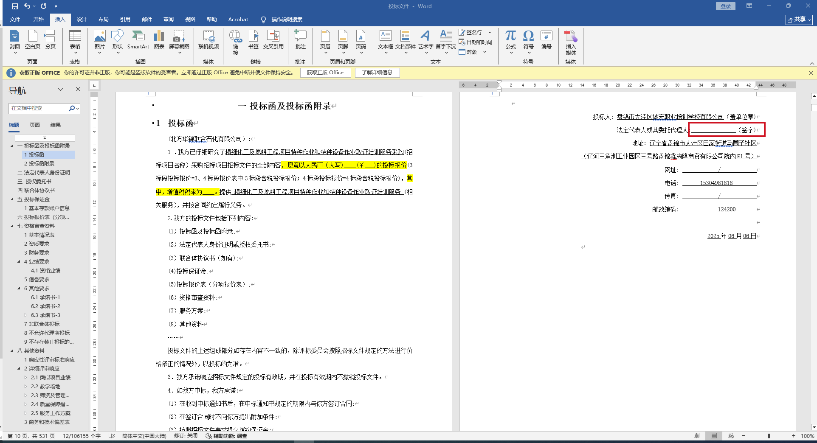
Task: Insert page number (页码)
Action: (361, 42)
